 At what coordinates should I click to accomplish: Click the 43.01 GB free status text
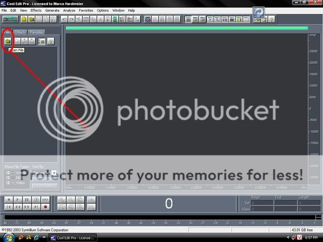coord(302,230)
